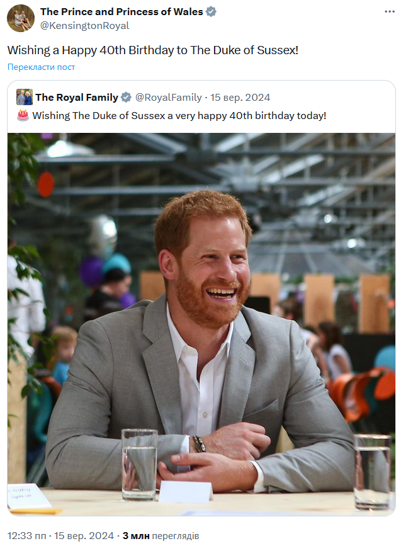
Task: Open The Prince and Princess of Wales profile name
Action: pyautogui.click(x=122, y=12)
